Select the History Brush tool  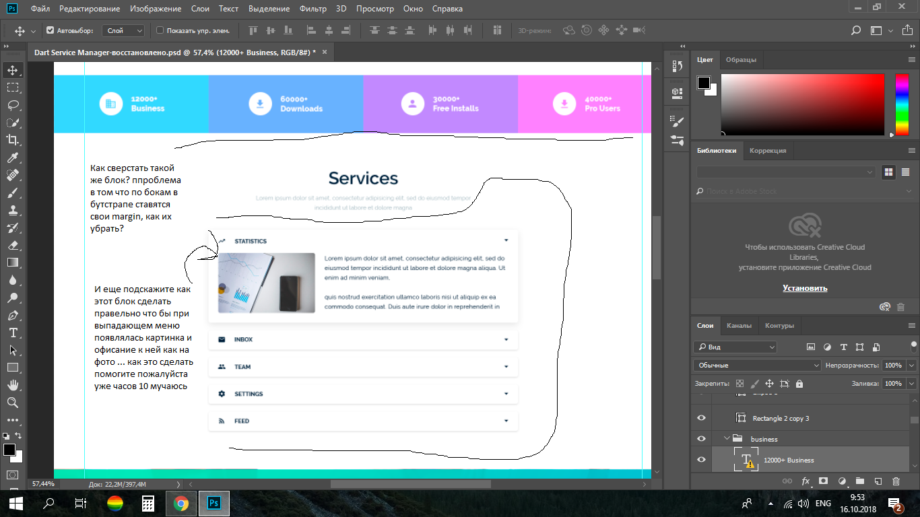12,228
